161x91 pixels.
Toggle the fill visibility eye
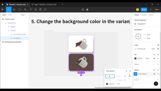tap(154, 58)
